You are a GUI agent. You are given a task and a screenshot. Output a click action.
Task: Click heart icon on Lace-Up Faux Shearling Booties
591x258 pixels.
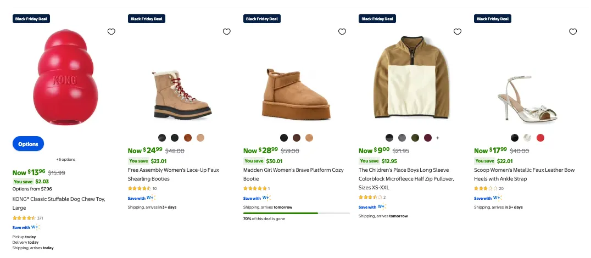[227, 32]
